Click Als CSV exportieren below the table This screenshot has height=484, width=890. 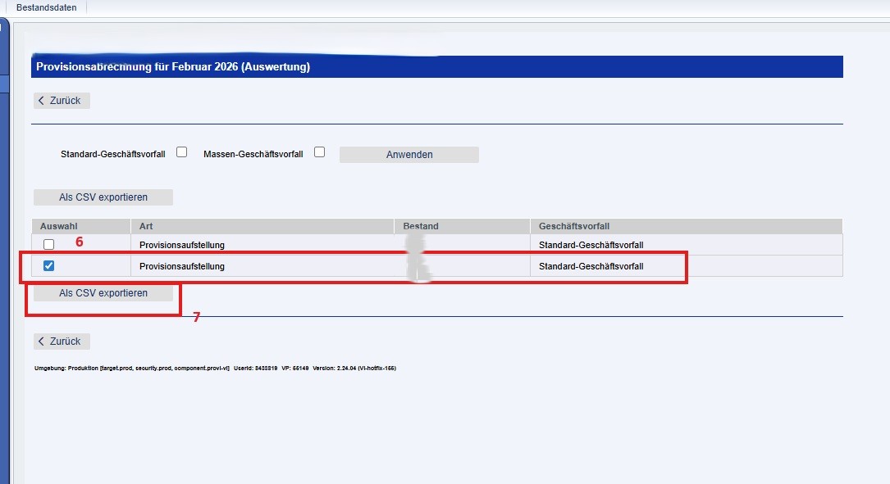click(x=103, y=293)
